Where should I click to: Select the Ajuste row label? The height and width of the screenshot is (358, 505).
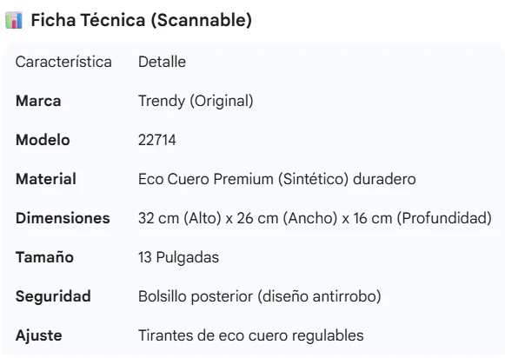(38, 335)
